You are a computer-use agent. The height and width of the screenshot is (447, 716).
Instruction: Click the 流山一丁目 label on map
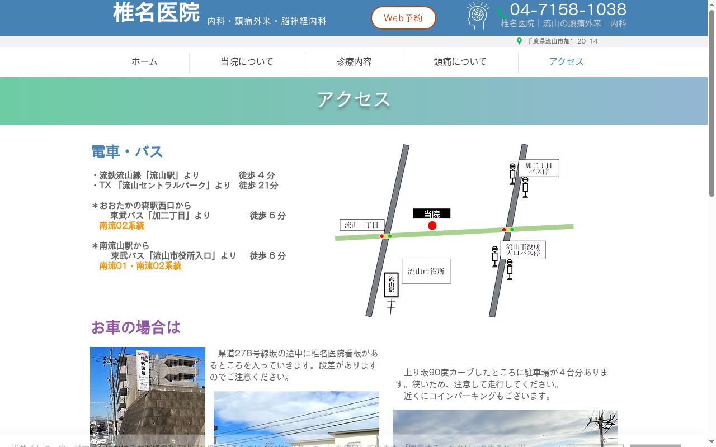(362, 225)
